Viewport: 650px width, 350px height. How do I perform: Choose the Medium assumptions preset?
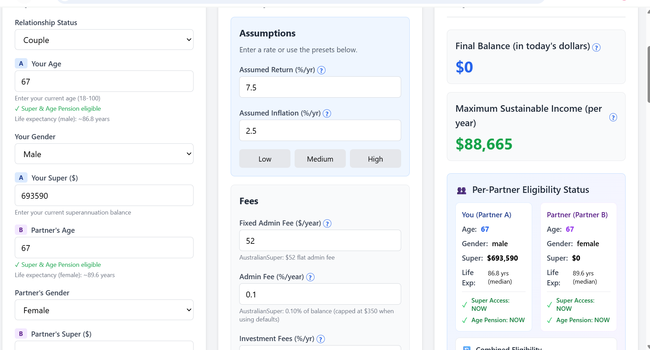coord(320,159)
